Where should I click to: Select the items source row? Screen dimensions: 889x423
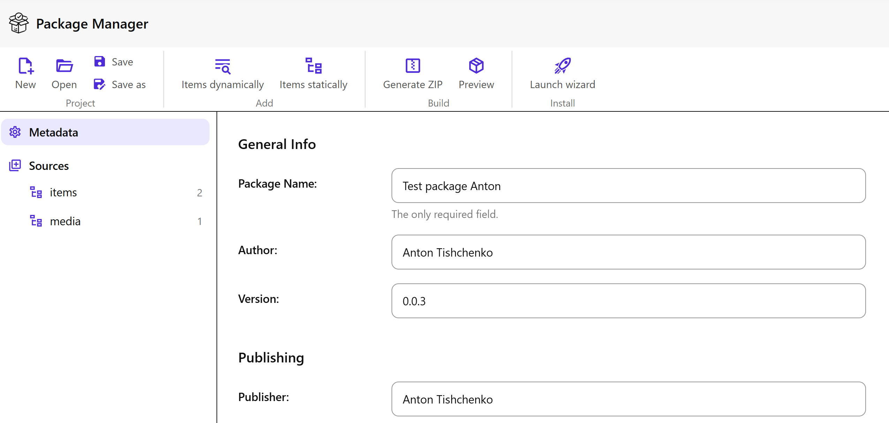point(116,192)
